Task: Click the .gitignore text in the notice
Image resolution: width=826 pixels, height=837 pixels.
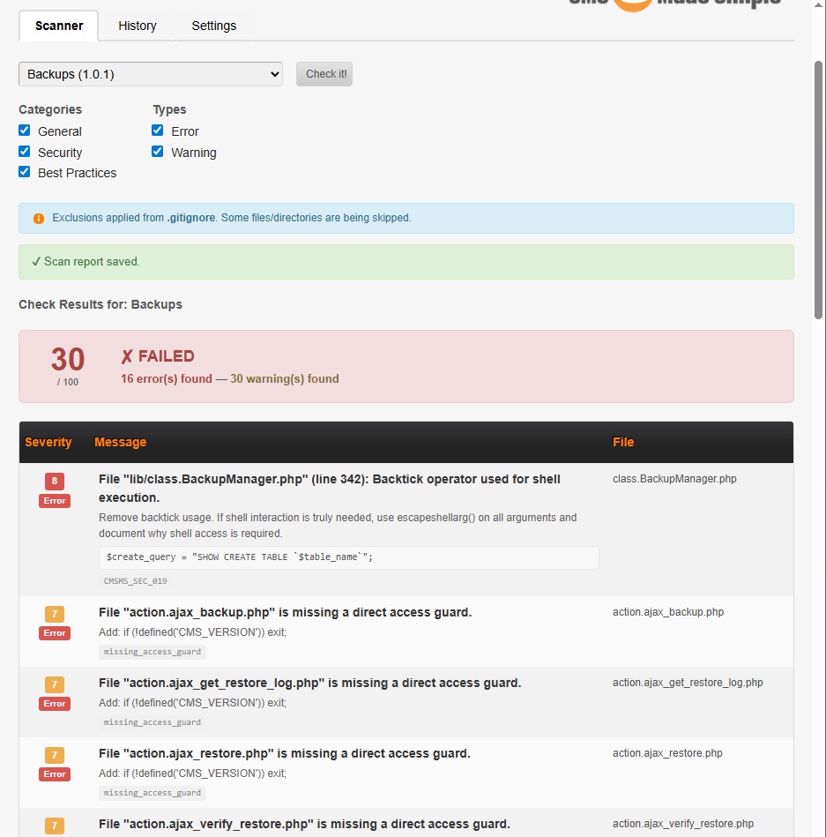Action: (191, 218)
